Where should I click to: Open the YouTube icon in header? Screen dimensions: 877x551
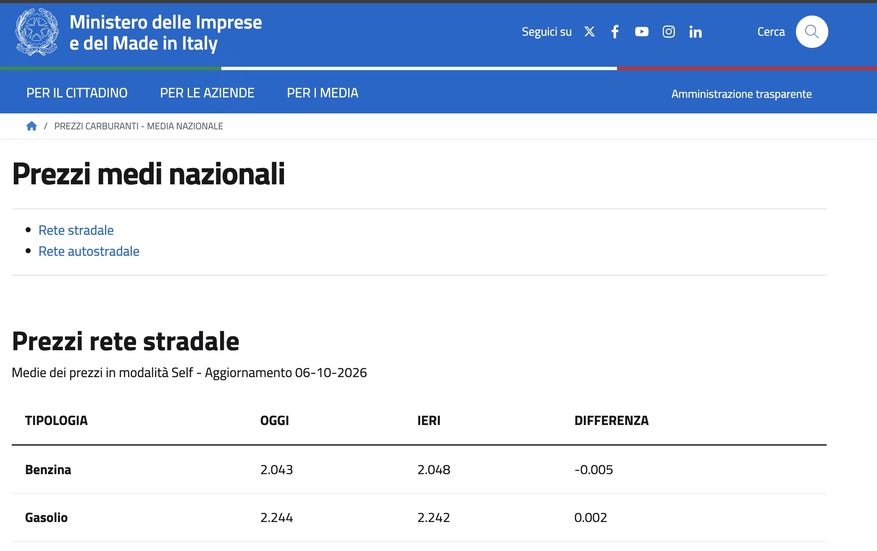(641, 31)
